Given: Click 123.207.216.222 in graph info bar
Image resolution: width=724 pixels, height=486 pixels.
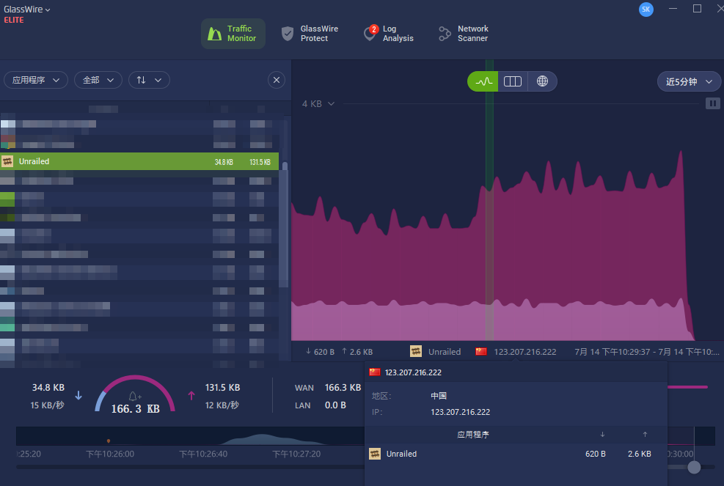Looking at the screenshot, I should (x=525, y=352).
